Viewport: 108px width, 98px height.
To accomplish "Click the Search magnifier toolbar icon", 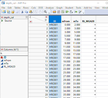I will click(45, 12).
